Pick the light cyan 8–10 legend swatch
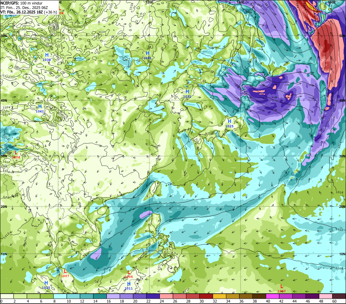 (60, 296)
